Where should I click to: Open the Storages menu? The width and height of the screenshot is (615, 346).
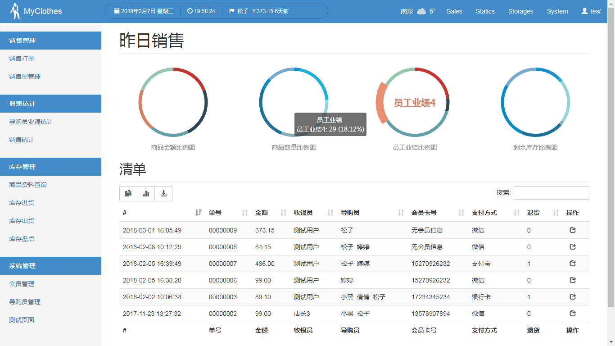521,11
